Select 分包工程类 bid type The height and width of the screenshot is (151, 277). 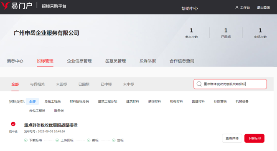(x=37, y=111)
